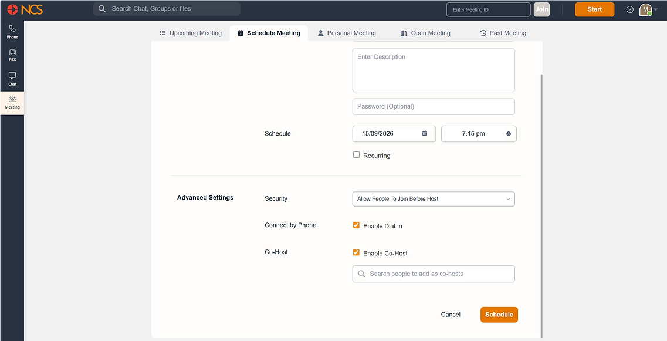Image resolution: width=667 pixels, height=341 pixels.
Task: Click the co-hosts search field
Action: [434, 274]
